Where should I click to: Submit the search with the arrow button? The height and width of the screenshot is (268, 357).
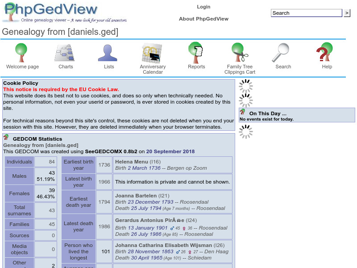click(x=347, y=13)
